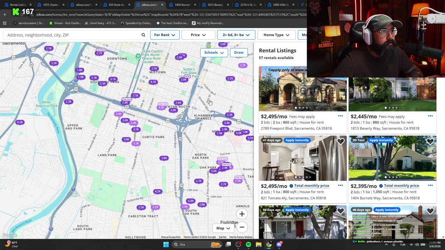Open the 2.1K marker near Downtown
The image size is (445, 250).
(x=99, y=53)
